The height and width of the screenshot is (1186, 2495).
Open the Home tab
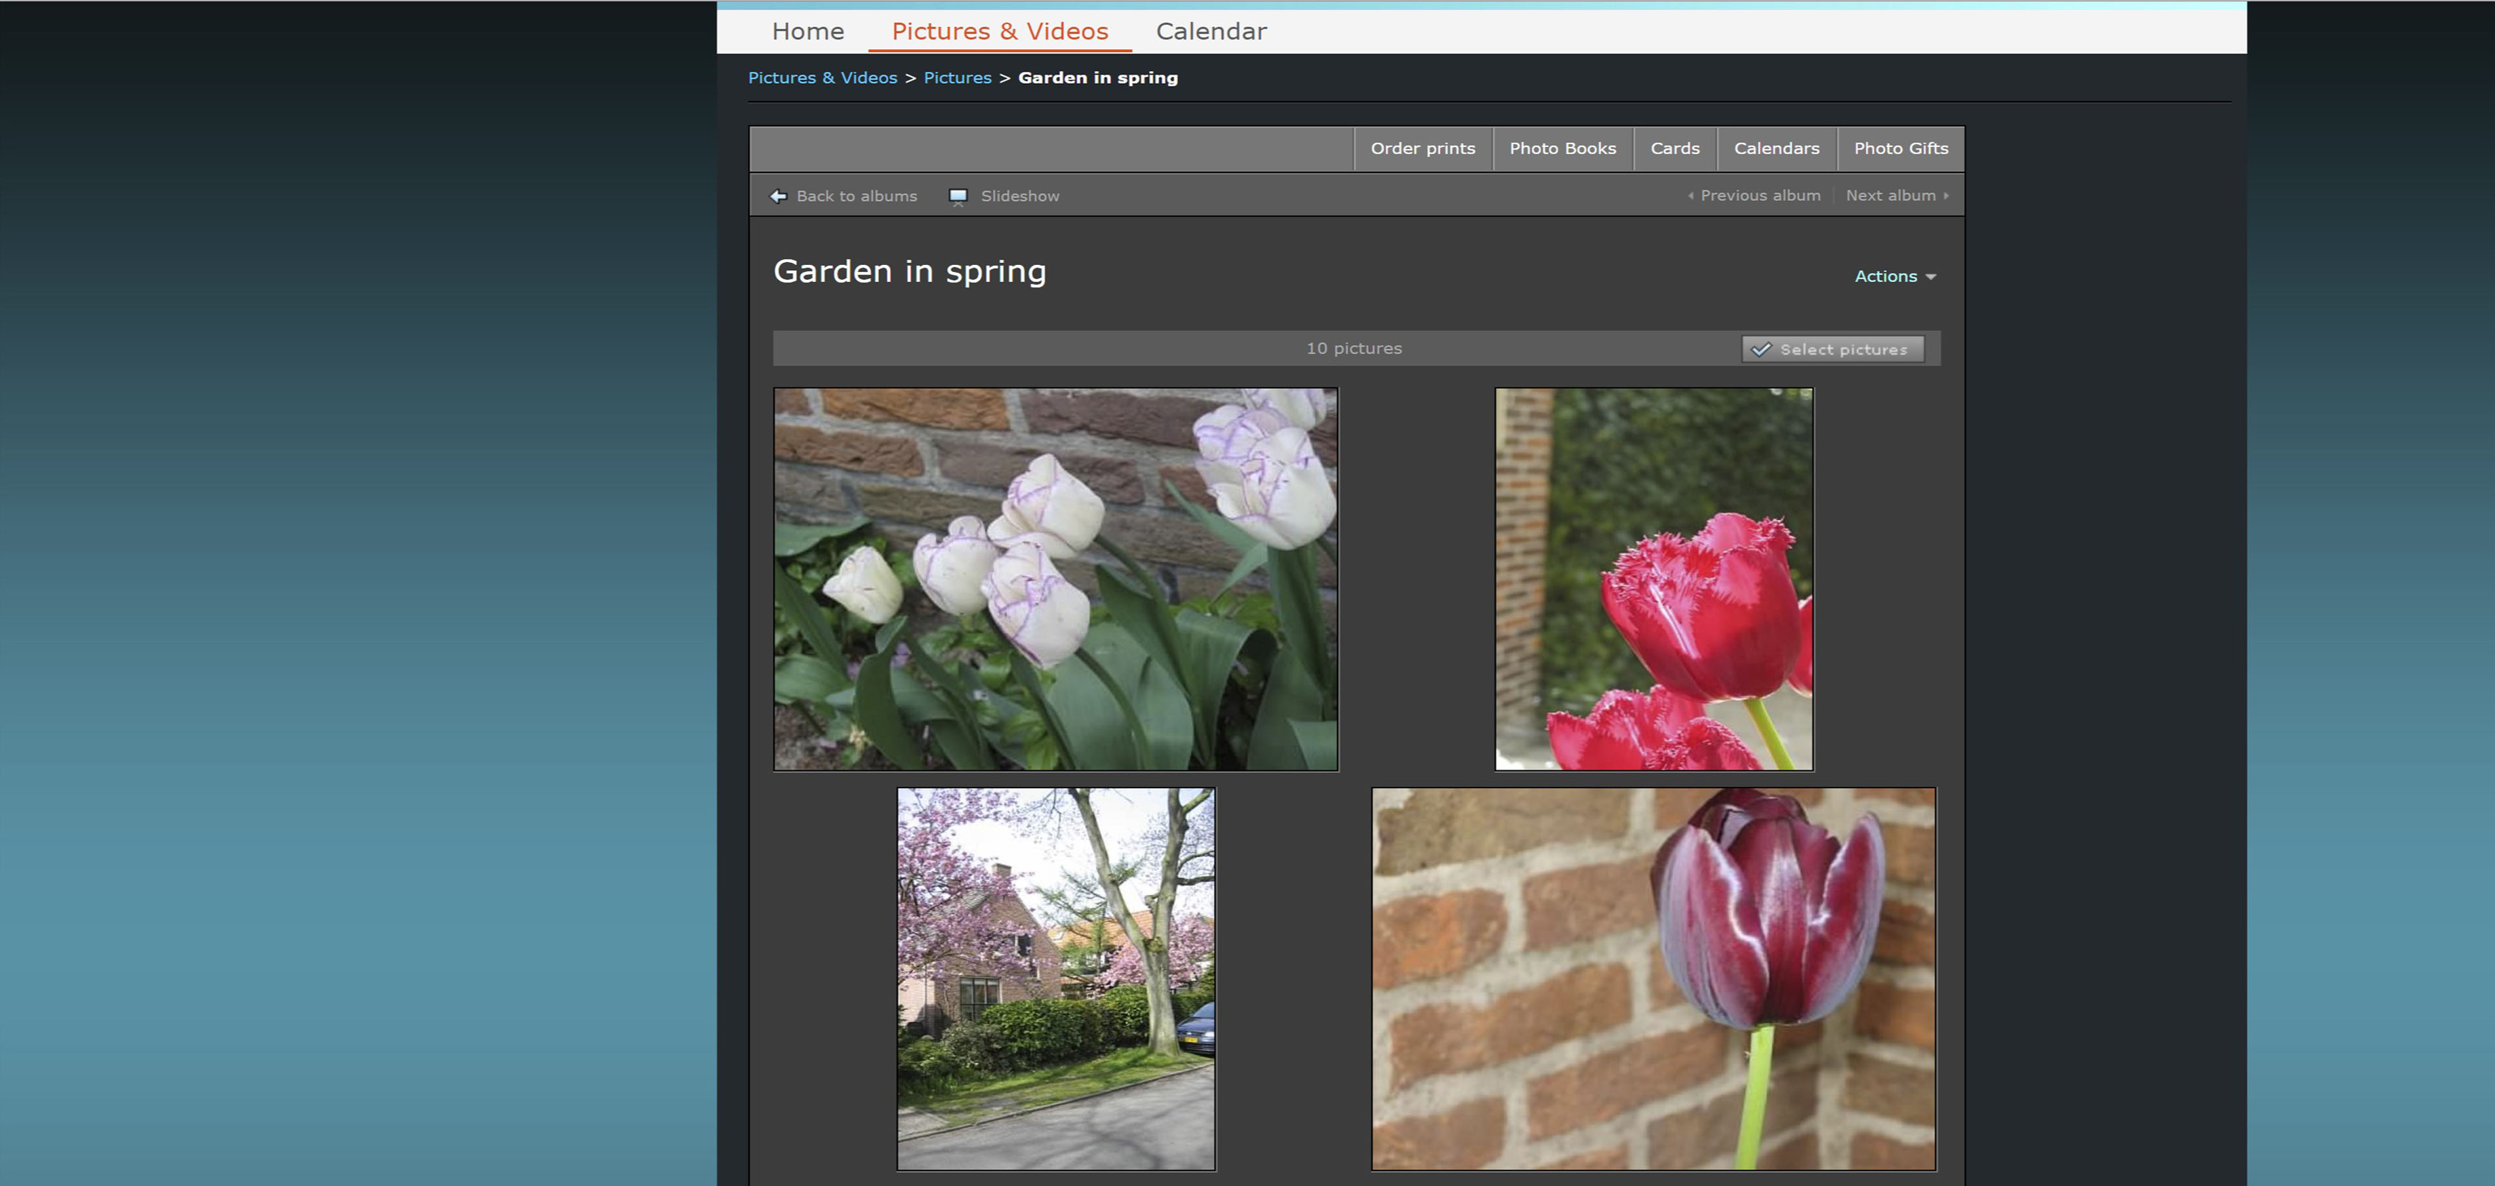(808, 31)
